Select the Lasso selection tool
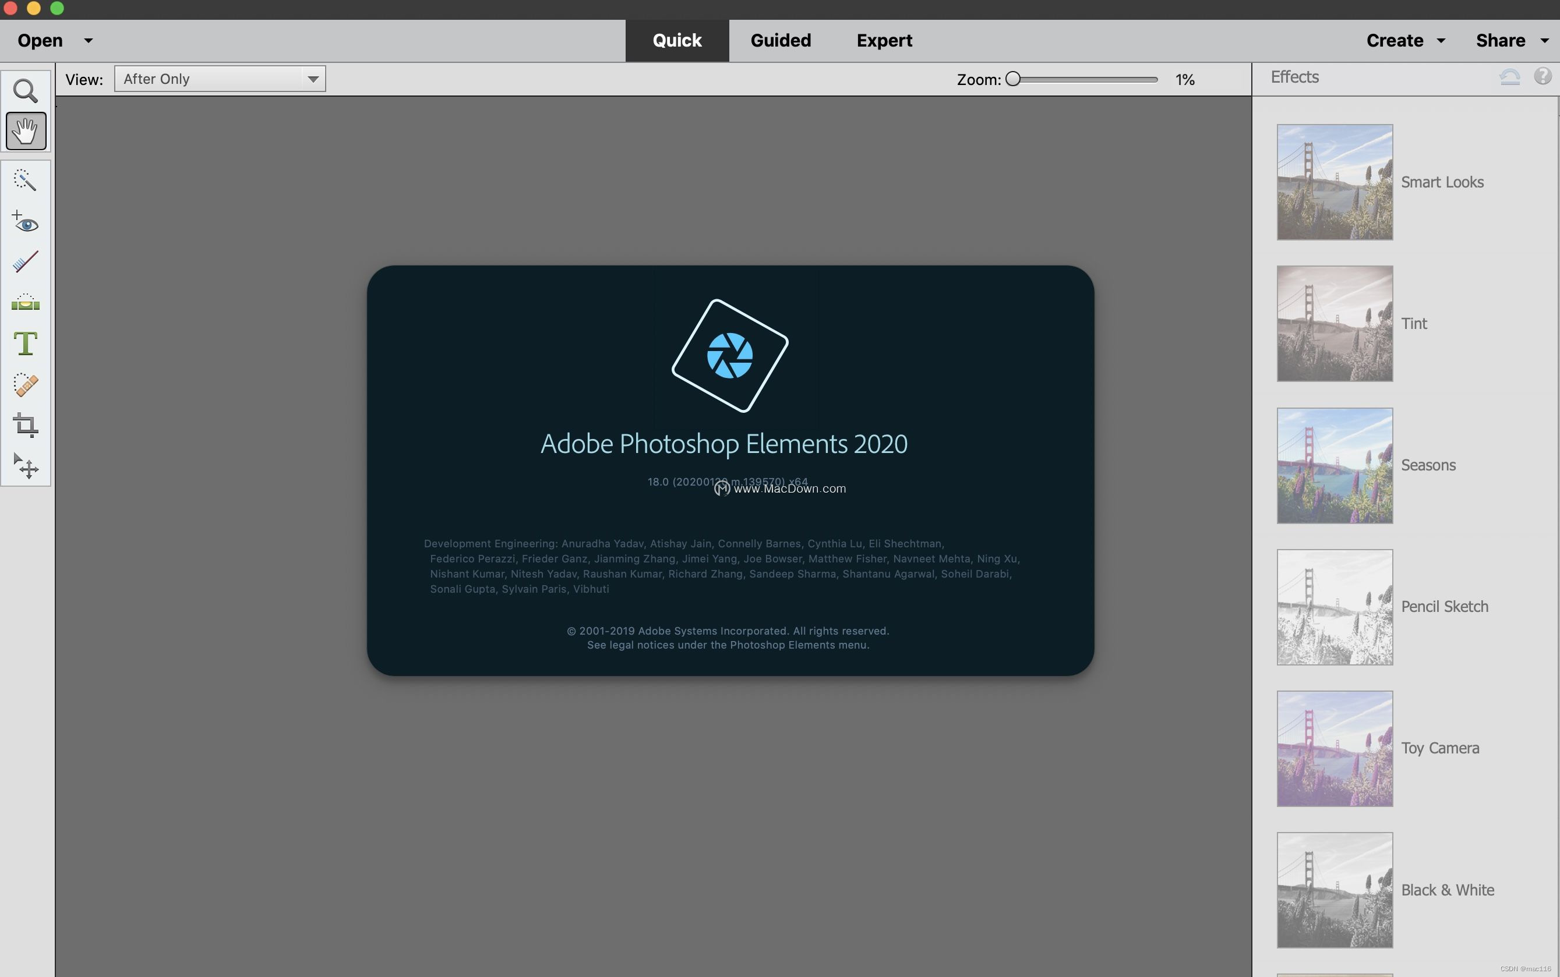This screenshot has height=977, width=1560. [x=25, y=180]
